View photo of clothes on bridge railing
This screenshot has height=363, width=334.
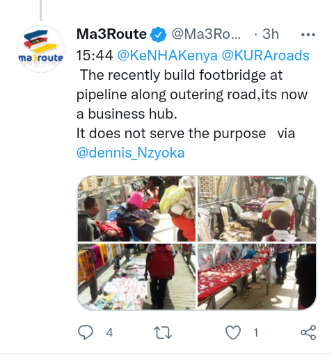click(257, 209)
